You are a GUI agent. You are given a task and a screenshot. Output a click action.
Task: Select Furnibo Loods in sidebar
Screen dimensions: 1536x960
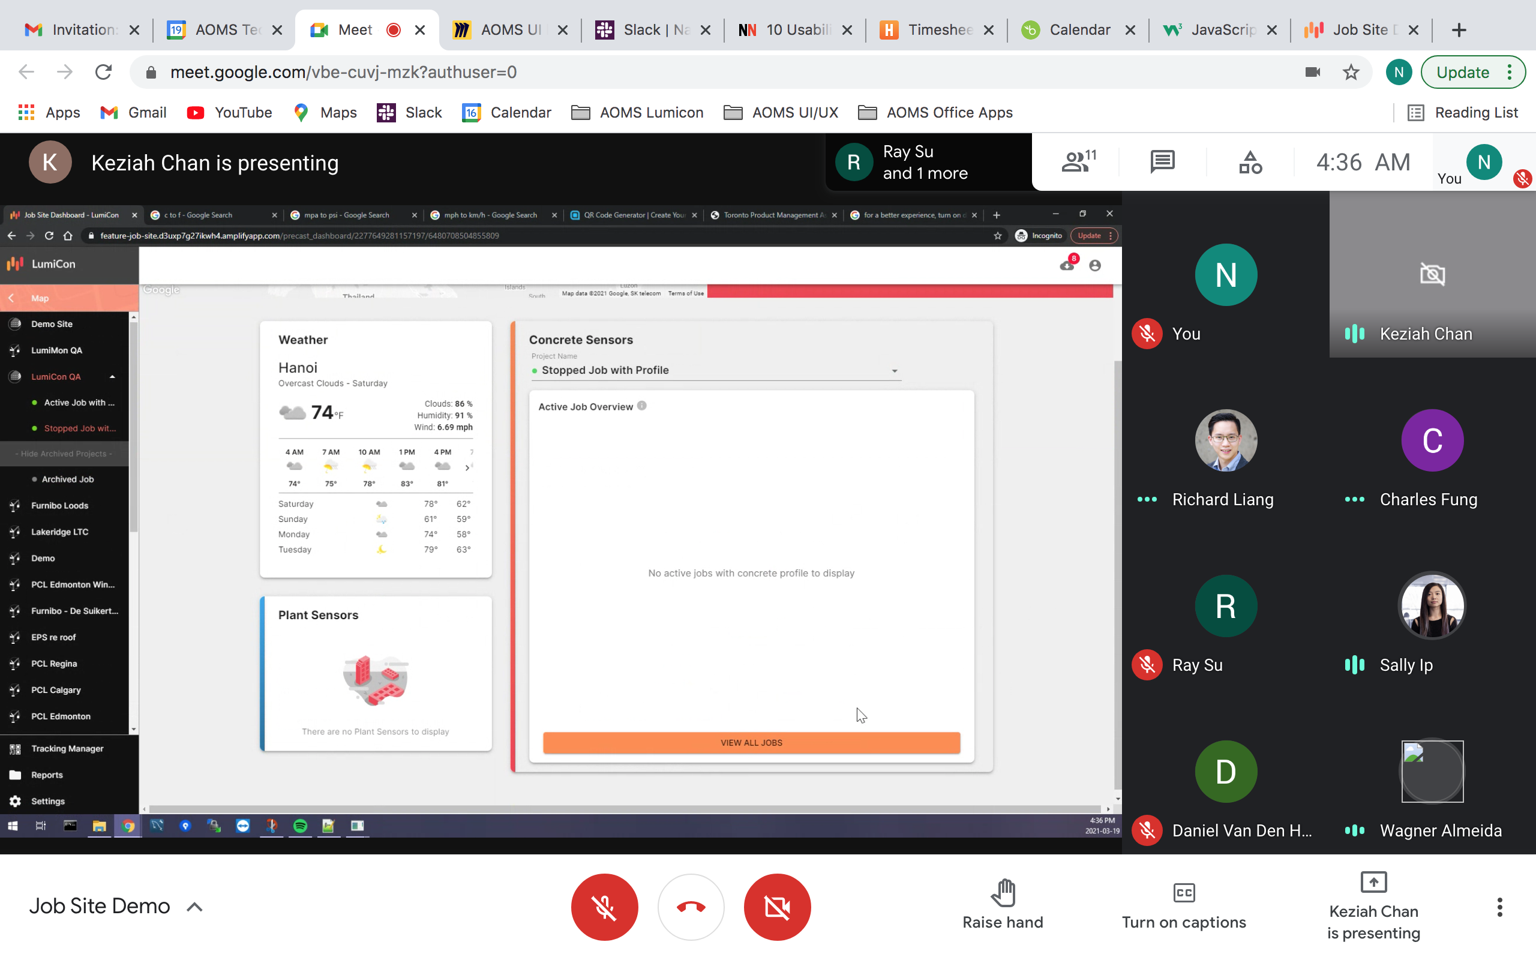[59, 505]
